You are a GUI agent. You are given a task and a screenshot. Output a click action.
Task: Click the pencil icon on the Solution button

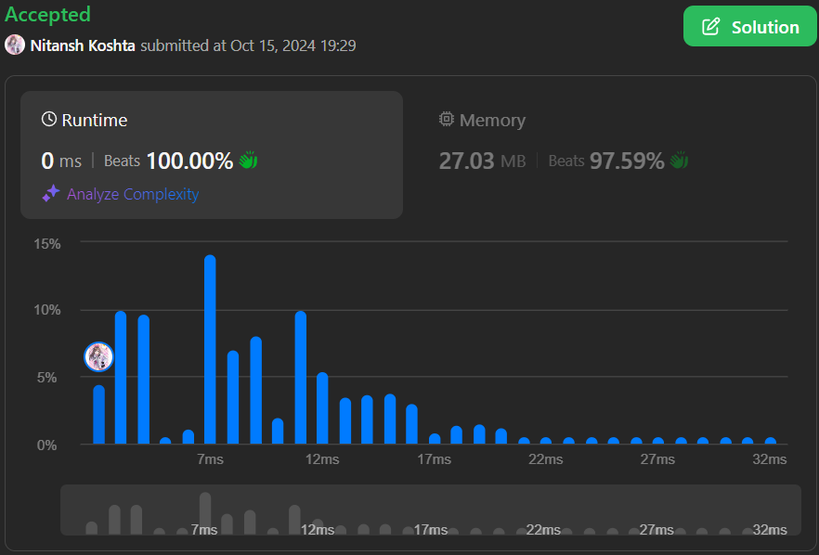(710, 27)
